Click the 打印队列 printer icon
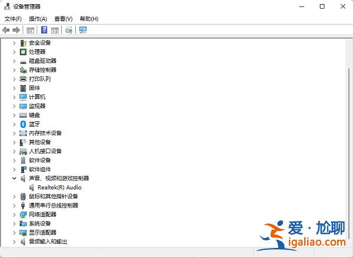The height and width of the screenshot is (258, 353). [x=23, y=79]
